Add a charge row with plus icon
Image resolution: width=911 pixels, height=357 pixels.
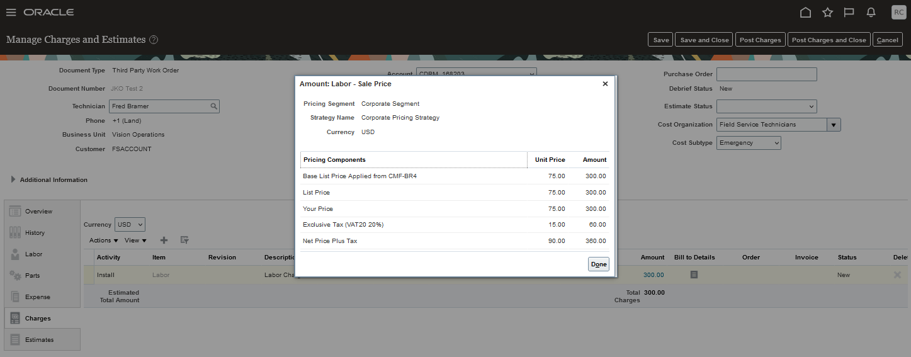(x=164, y=240)
